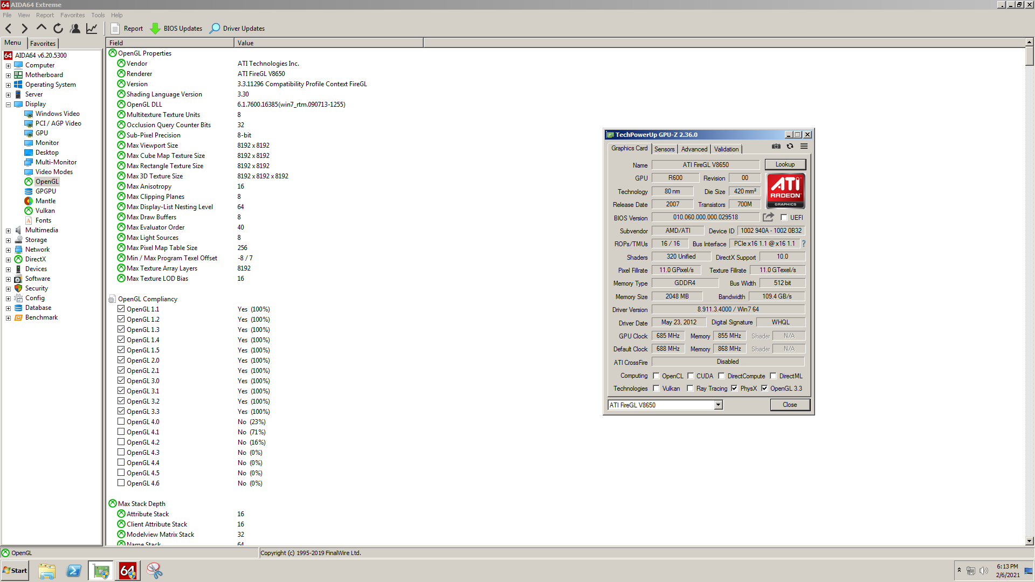Open the Help menu
Viewport: 1035px width, 582px height.
tap(117, 15)
